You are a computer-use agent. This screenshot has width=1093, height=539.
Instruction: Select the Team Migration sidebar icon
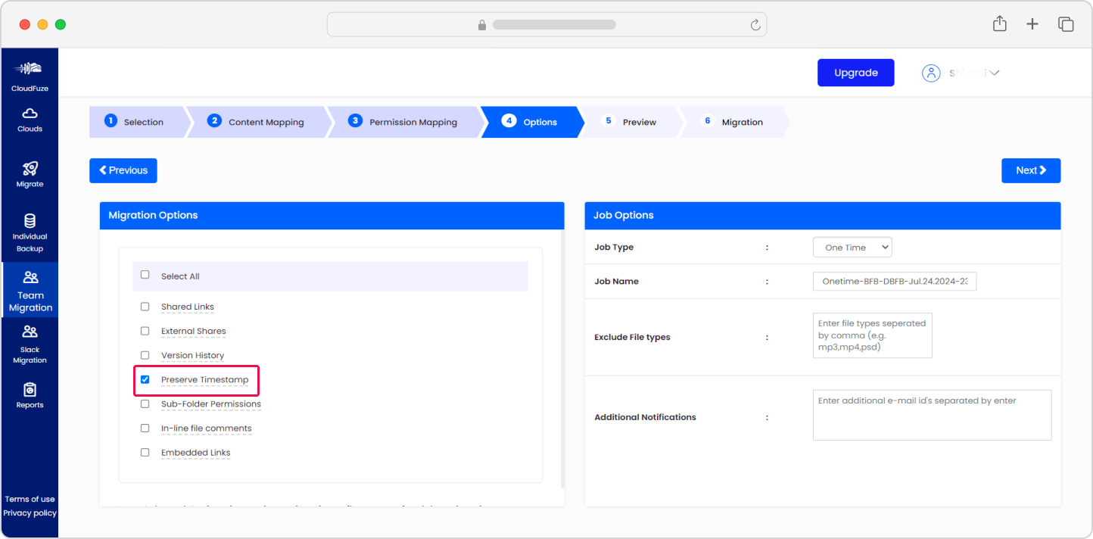point(30,277)
